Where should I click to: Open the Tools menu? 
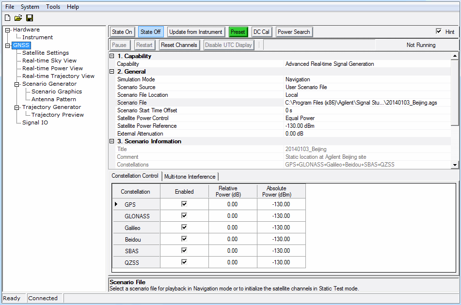coord(53,6)
